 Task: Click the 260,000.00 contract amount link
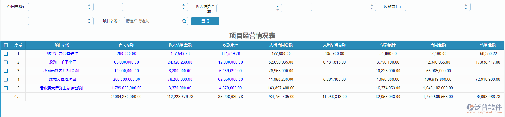click(x=126, y=54)
